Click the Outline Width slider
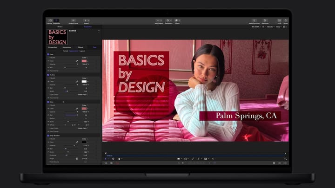 pyautogui.click(x=71, y=91)
